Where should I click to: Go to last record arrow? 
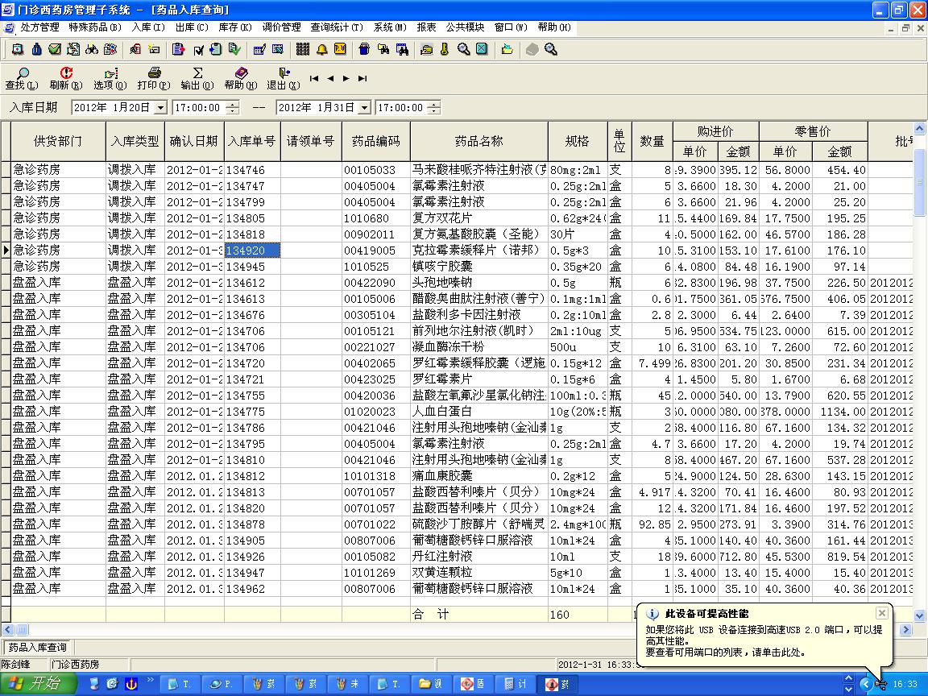[x=362, y=78]
